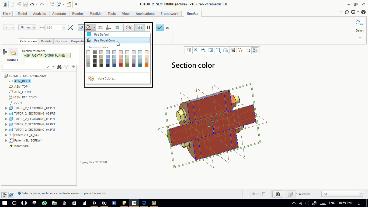Click the Refit zoom icon
Image resolution: width=368 pixels, height=207 pixels.
pos(189,50)
